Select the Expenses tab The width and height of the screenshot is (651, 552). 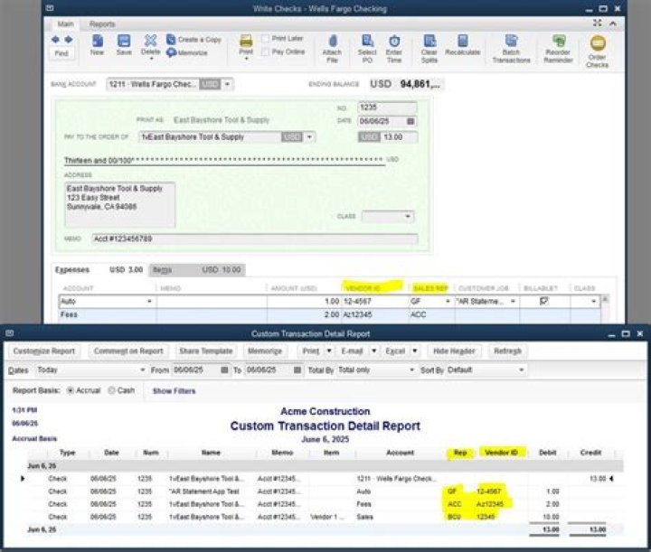point(99,269)
